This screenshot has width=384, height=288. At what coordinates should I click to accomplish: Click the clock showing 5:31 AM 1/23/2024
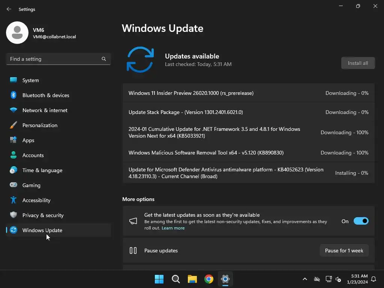pyautogui.click(x=357, y=279)
